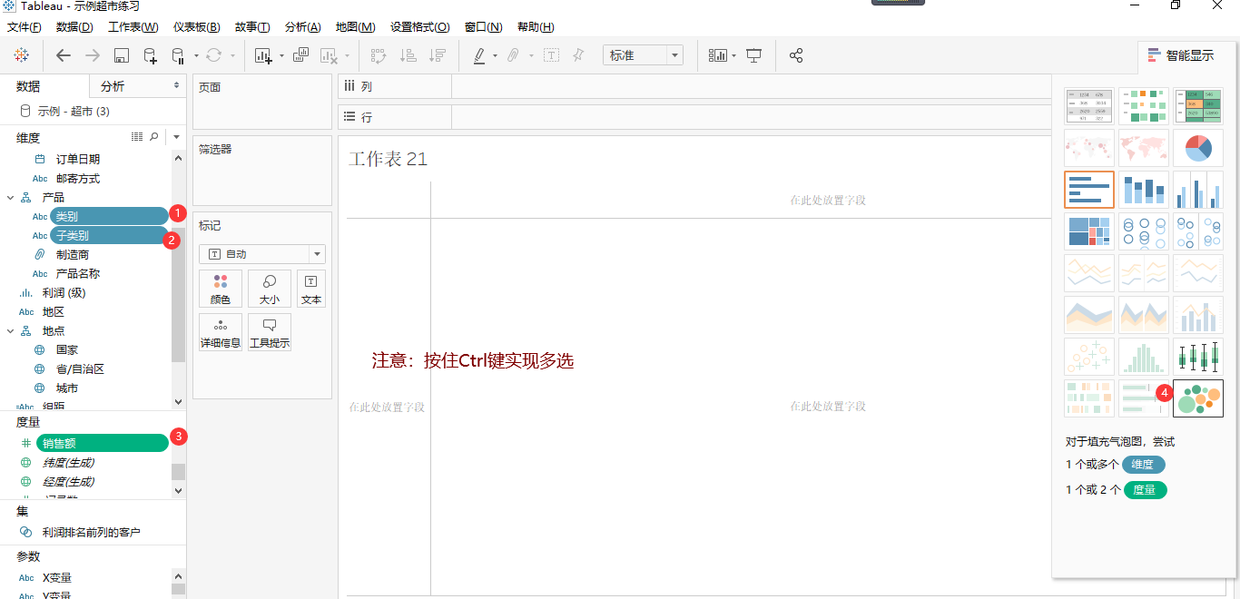Switch to the 分析 pane tab
The width and height of the screenshot is (1240, 599).
coord(138,86)
